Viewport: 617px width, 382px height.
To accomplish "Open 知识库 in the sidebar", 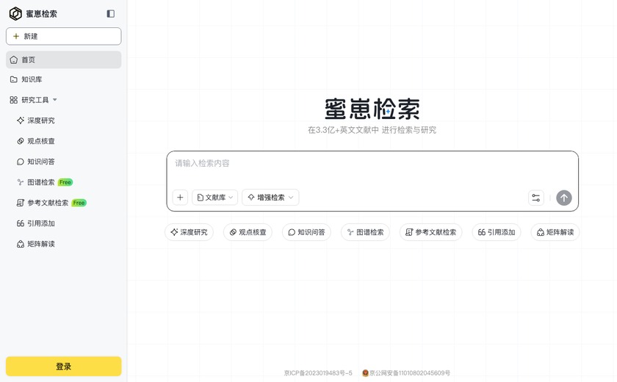I will coord(63,79).
